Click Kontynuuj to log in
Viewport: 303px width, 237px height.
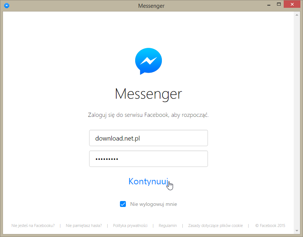coord(149,181)
